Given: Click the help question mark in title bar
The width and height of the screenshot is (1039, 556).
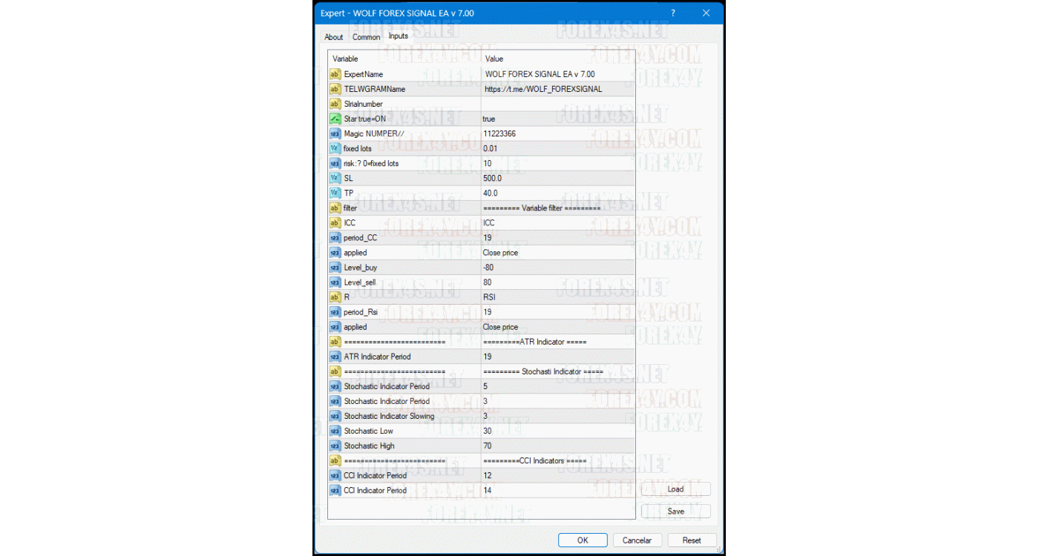Looking at the screenshot, I should pos(673,13).
